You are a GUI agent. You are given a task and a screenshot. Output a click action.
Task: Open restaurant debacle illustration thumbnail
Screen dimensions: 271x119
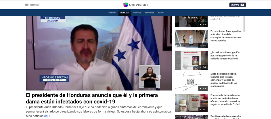[x=191, y=82]
